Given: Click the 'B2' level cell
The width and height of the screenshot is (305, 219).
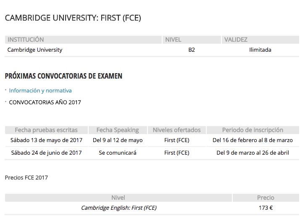Looking at the screenshot, I should tap(192, 50).
